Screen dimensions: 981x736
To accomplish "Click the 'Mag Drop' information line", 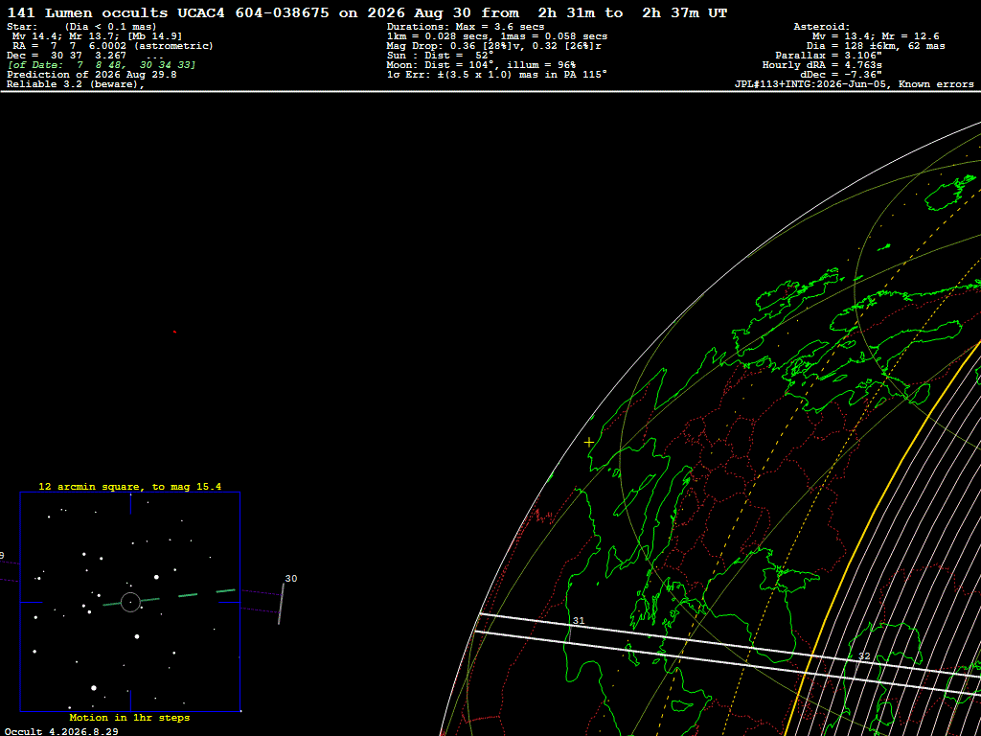I will pyautogui.click(x=494, y=46).
